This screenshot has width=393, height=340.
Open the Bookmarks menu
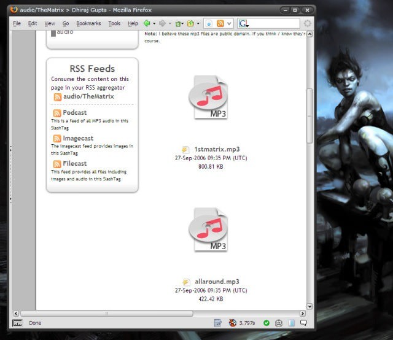click(x=88, y=23)
